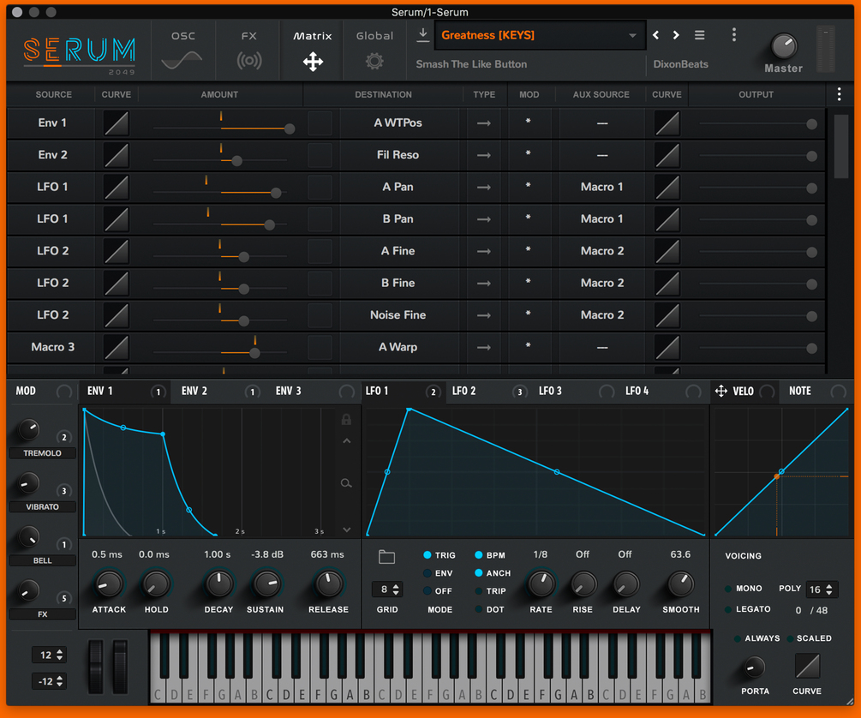Click the pitch bend up 12 stepper
This screenshot has height=718, width=861.
click(50, 655)
